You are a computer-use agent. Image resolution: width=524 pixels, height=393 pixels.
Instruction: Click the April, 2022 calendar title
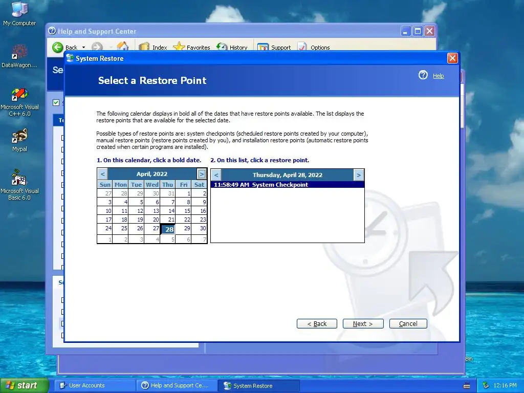click(x=152, y=174)
